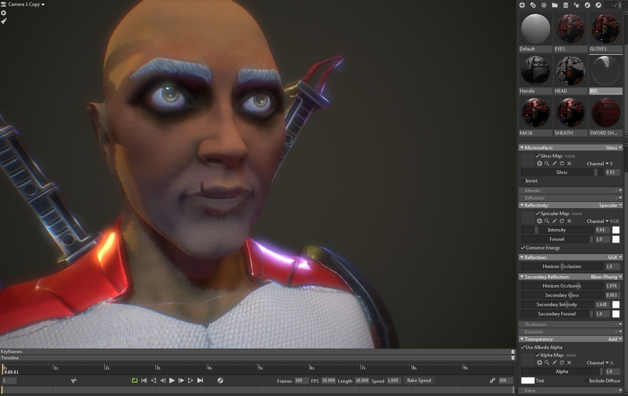
Task: Click the New Material plus icon
Action: tap(522, 5)
